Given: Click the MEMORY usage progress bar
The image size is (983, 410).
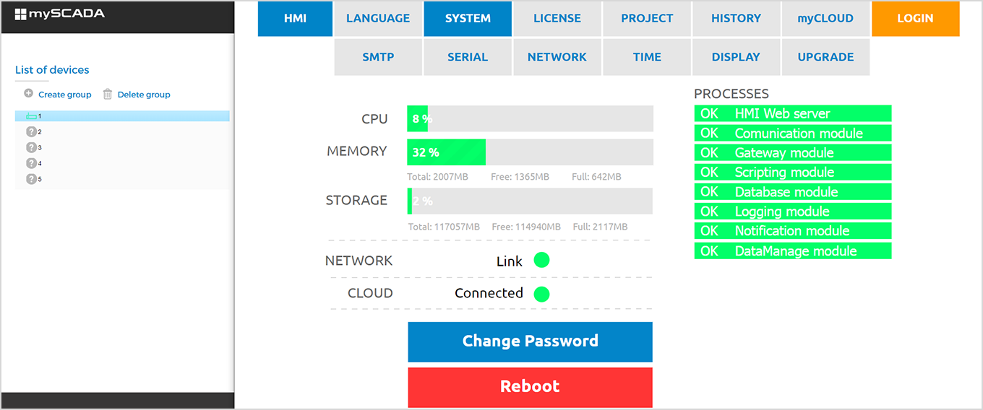Looking at the screenshot, I should click(x=530, y=152).
